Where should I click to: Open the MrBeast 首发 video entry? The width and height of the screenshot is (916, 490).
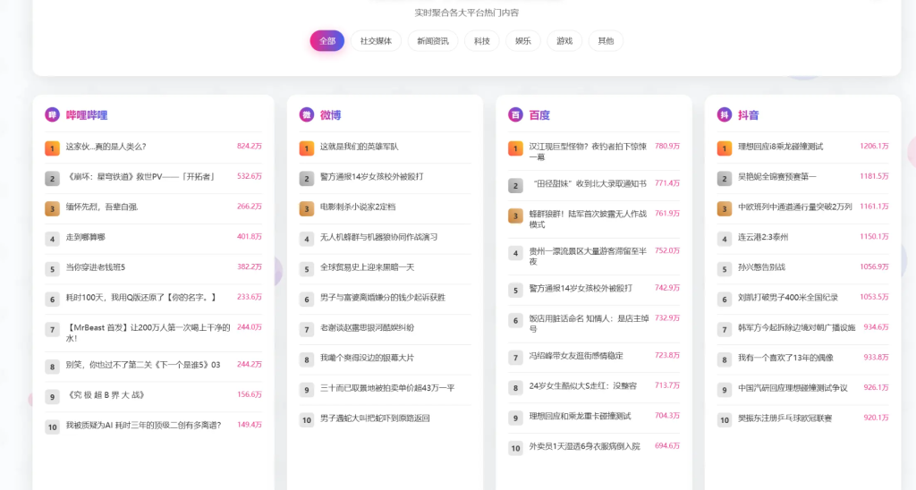pyautogui.click(x=148, y=333)
